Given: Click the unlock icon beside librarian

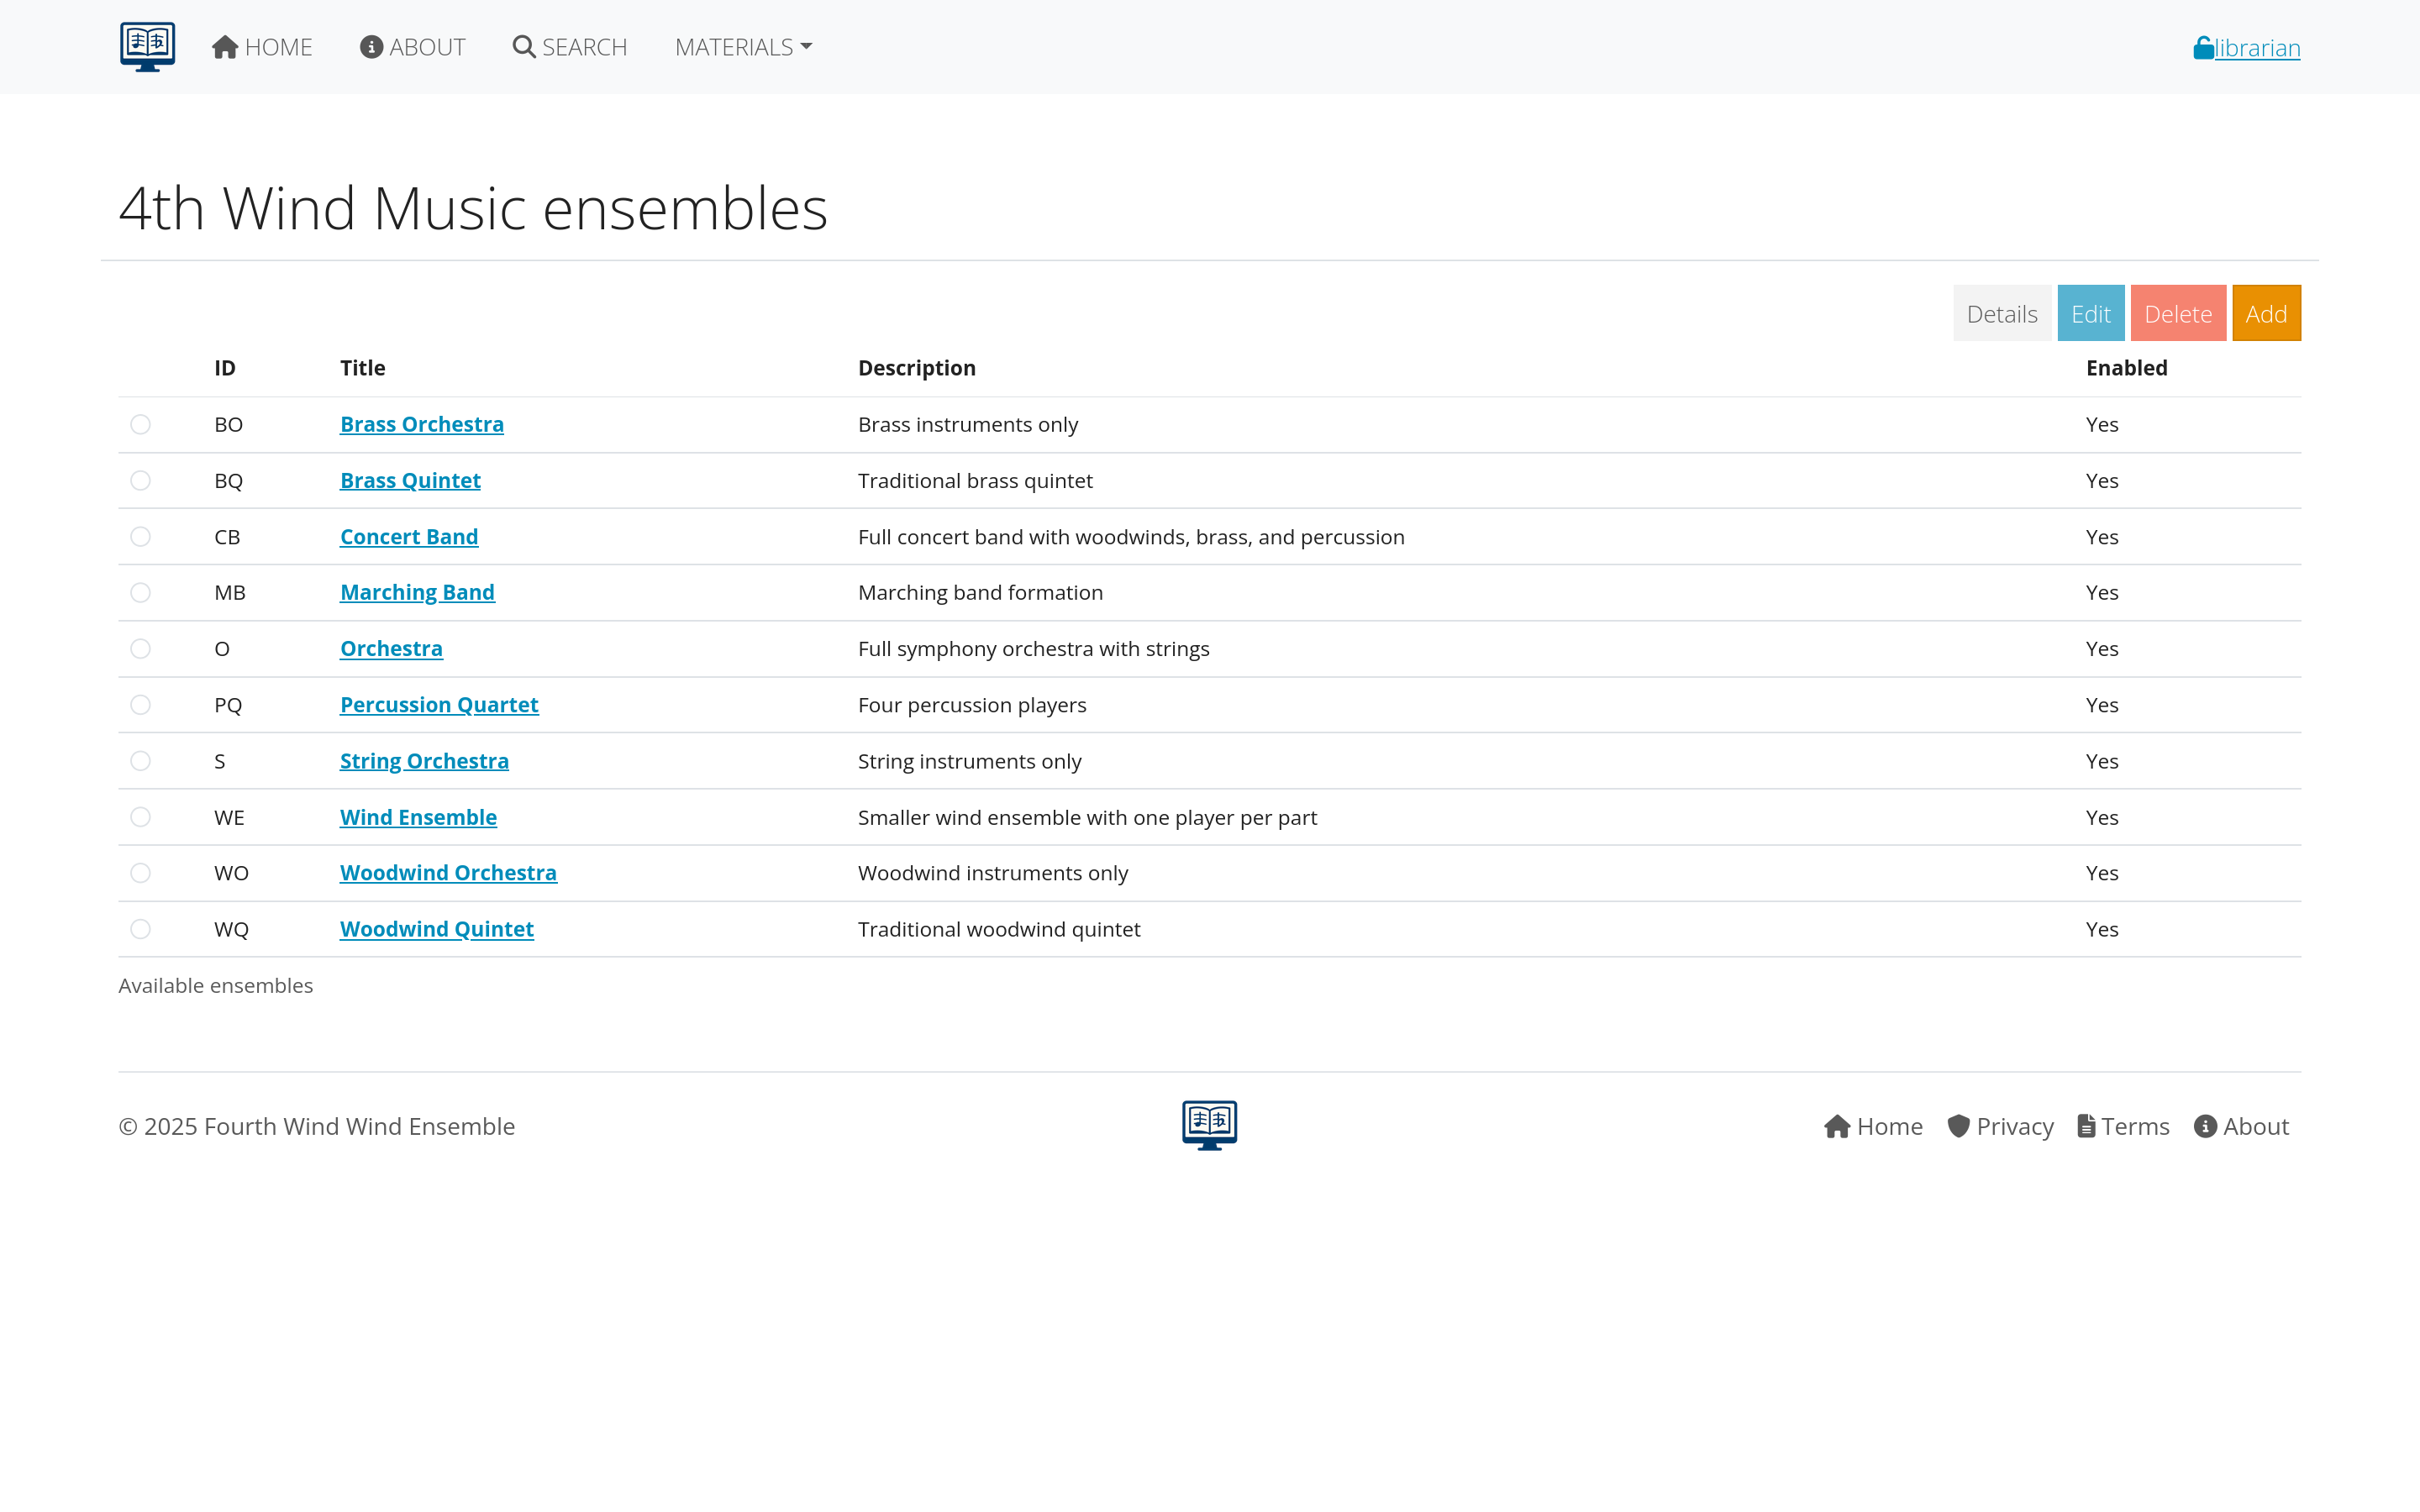Looking at the screenshot, I should 2203,46.
